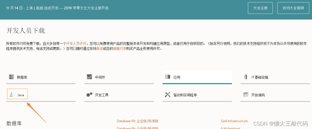Click the 数据库 section heading below tabs
The height and width of the screenshot is (129, 312).
coord(14,123)
